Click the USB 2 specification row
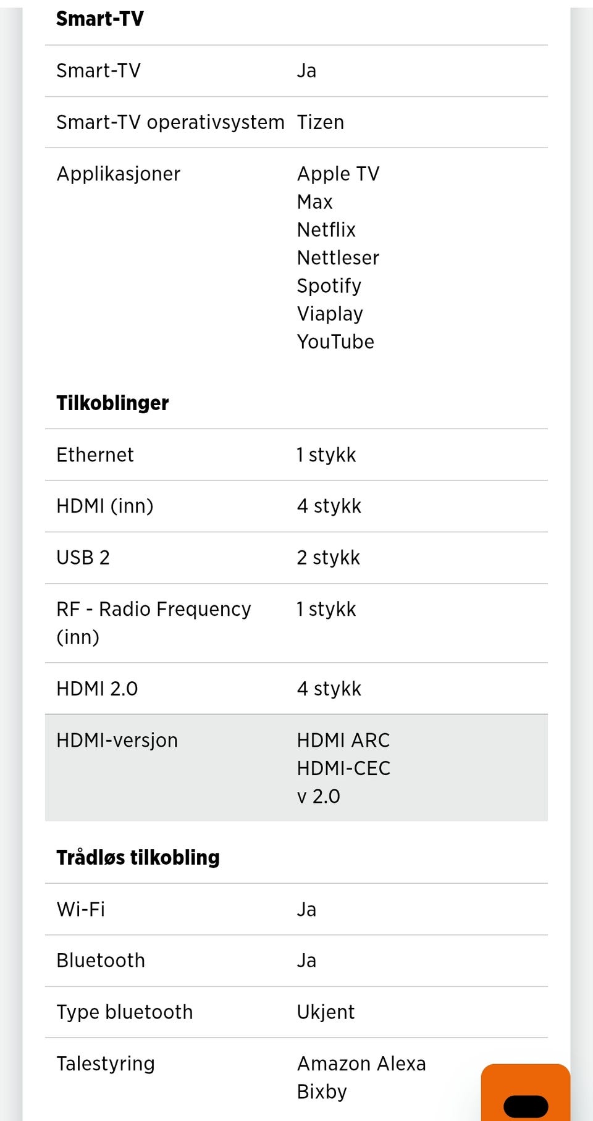Viewport: 593px width, 1121px height. pyautogui.click(x=296, y=558)
